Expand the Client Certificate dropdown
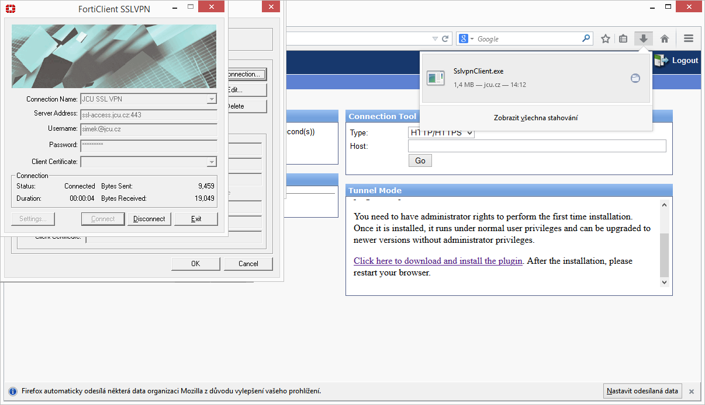The width and height of the screenshot is (705, 405). (212, 162)
